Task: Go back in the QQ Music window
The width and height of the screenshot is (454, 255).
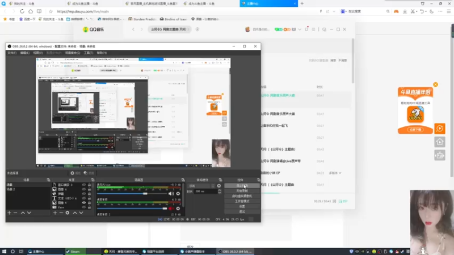Action: [133, 29]
